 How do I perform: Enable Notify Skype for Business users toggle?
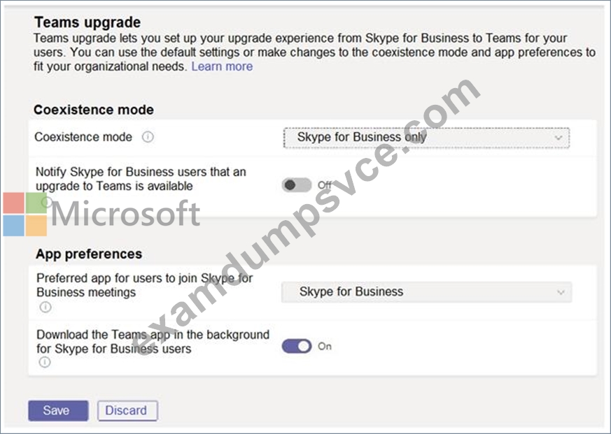(297, 185)
